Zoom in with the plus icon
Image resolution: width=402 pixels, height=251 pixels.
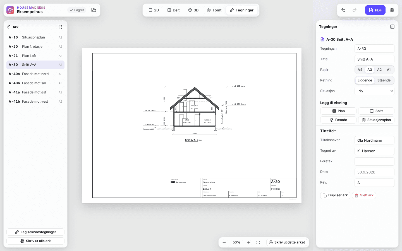[x=249, y=242]
